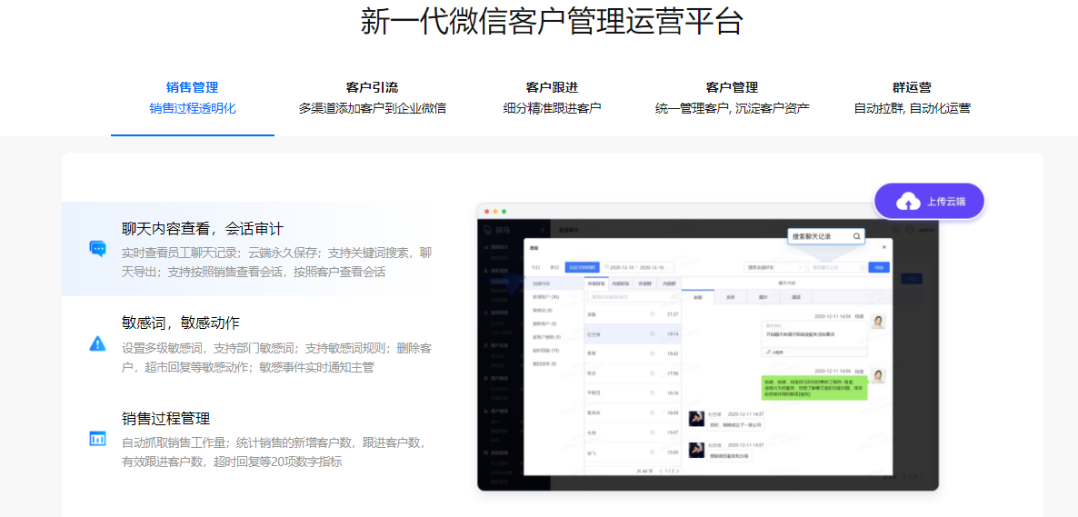The image size is (1078, 517).
Task: Click the 上传云端 badge label
Action: click(946, 202)
